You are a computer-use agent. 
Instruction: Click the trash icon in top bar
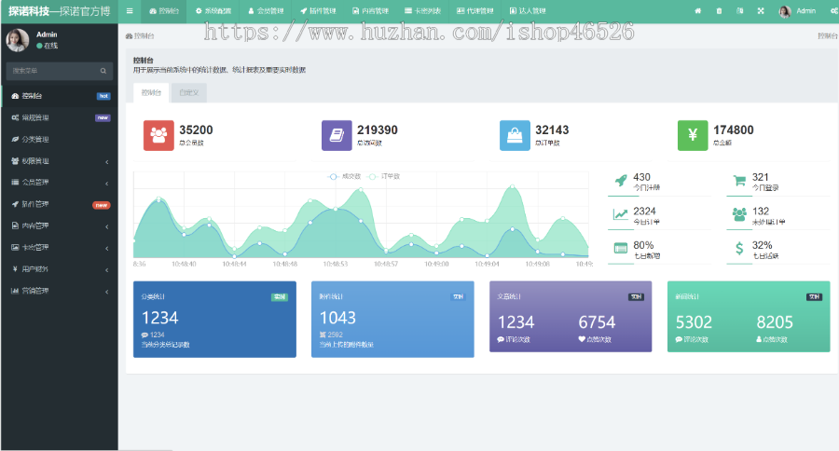pos(719,10)
